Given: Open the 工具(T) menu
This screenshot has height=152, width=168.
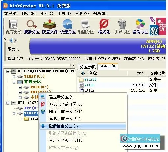Looking at the screenshot, I should [64, 13].
